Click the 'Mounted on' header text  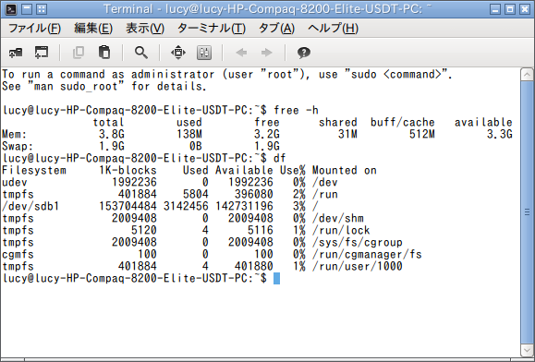[345, 171]
